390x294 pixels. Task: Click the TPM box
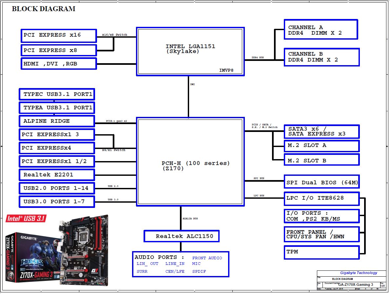point(321,252)
